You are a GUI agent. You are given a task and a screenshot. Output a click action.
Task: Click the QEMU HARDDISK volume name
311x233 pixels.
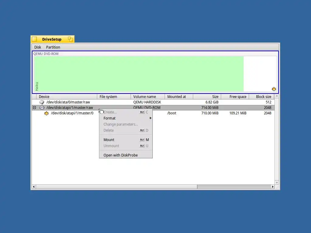click(x=147, y=102)
